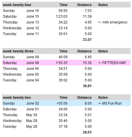Select the 1:23:03 time cell
The width and height of the screenshot is (132, 137).
click(62, 17)
